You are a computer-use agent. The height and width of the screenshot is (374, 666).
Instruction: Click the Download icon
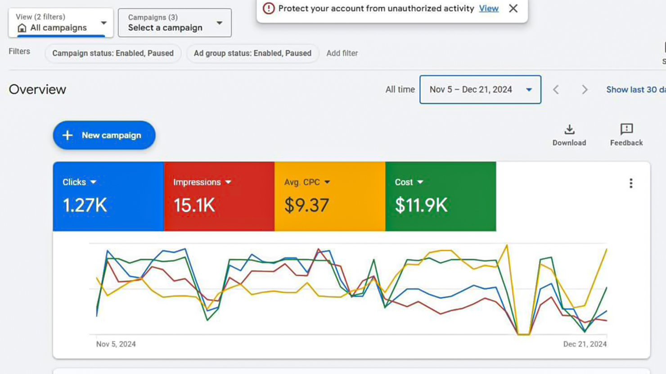pos(569,130)
